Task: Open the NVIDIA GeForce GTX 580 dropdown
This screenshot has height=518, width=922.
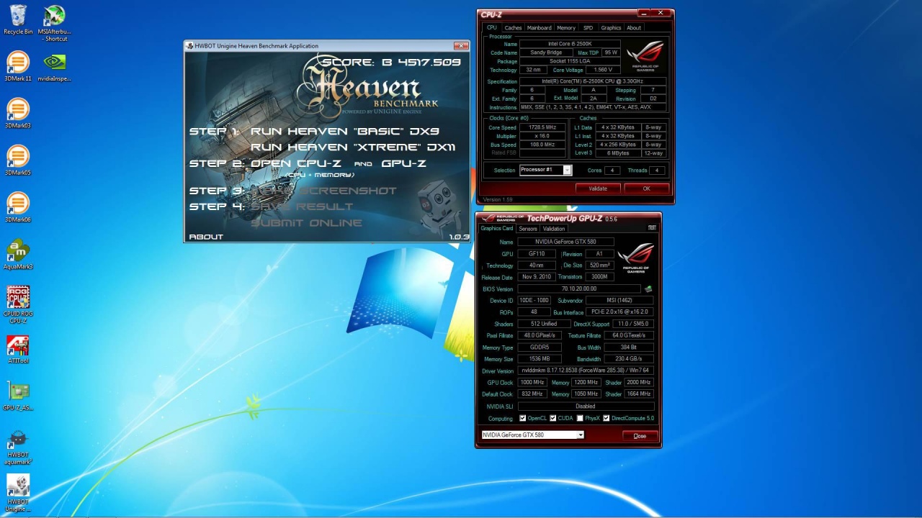Action: click(580, 435)
